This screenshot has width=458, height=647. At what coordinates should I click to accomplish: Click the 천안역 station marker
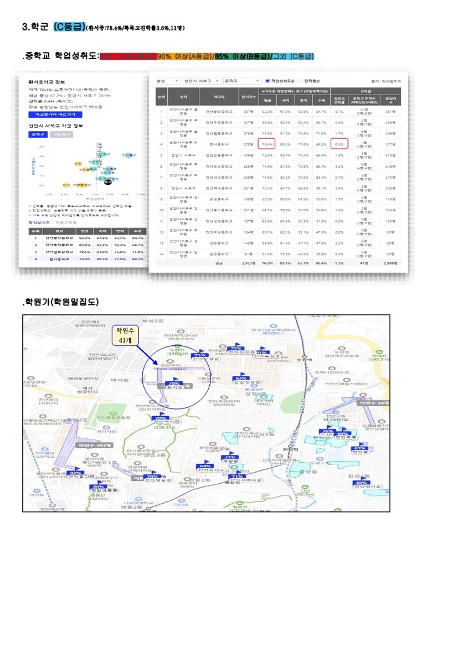[291, 447]
